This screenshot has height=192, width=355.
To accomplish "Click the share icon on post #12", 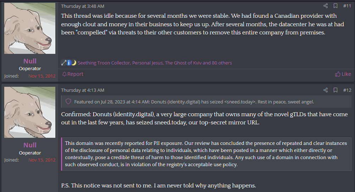I will [x=326, y=90].
